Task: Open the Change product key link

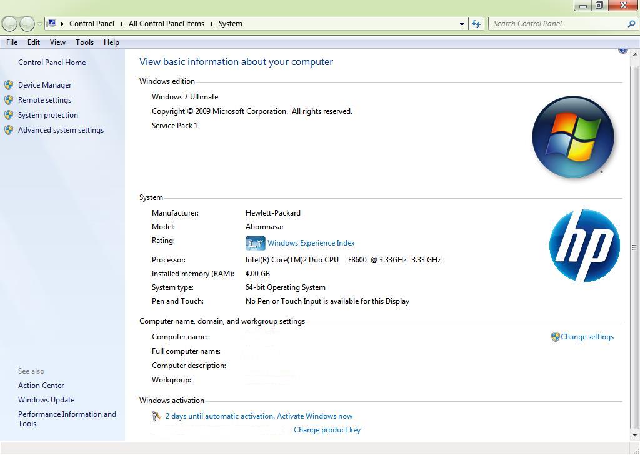Action: (327, 430)
